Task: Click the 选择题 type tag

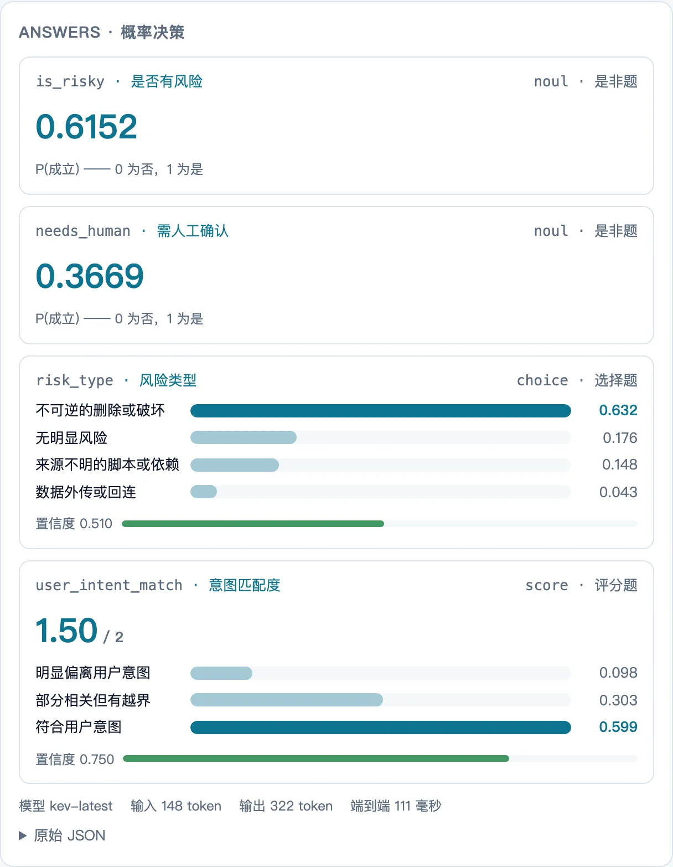Action: click(x=616, y=380)
